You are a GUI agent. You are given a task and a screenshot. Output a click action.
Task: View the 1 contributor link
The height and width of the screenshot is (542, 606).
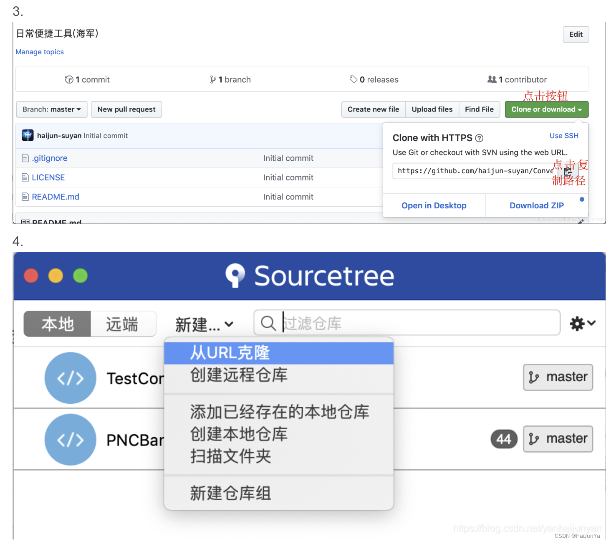click(x=517, y=79)
